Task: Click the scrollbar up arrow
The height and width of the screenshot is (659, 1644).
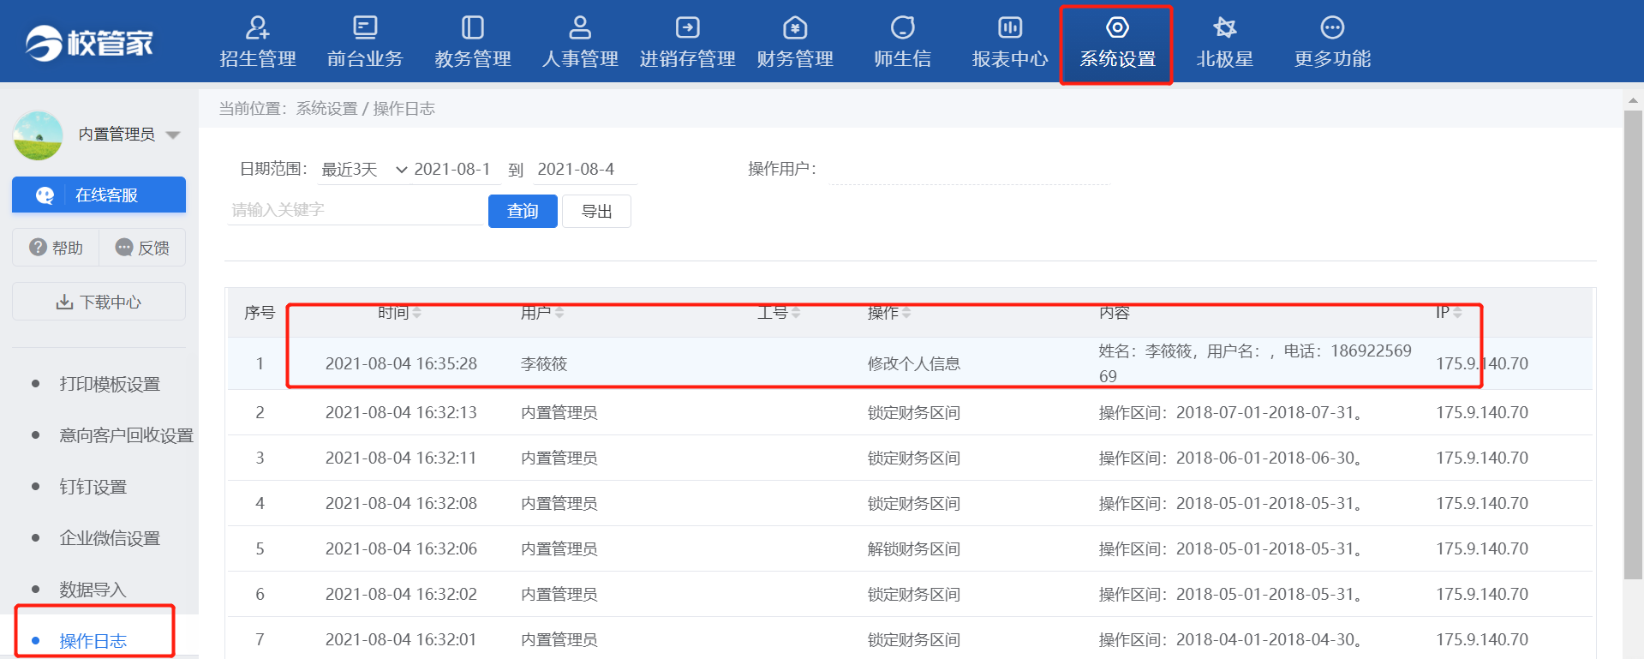Action: click(x=1633, y=99)
